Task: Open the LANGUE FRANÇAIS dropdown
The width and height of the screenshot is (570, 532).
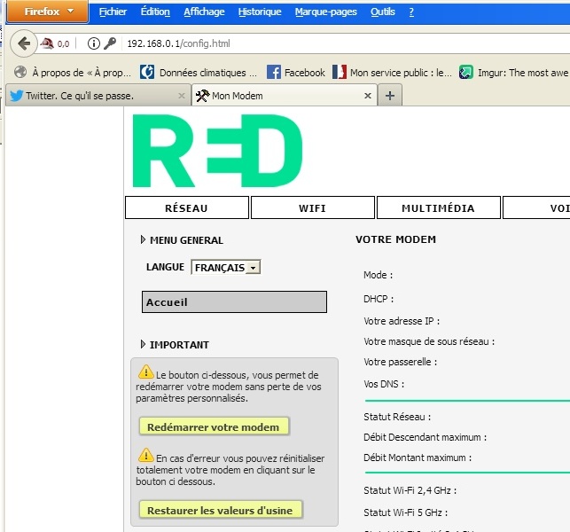Action: pyautogui.click(x=226, y=267)
